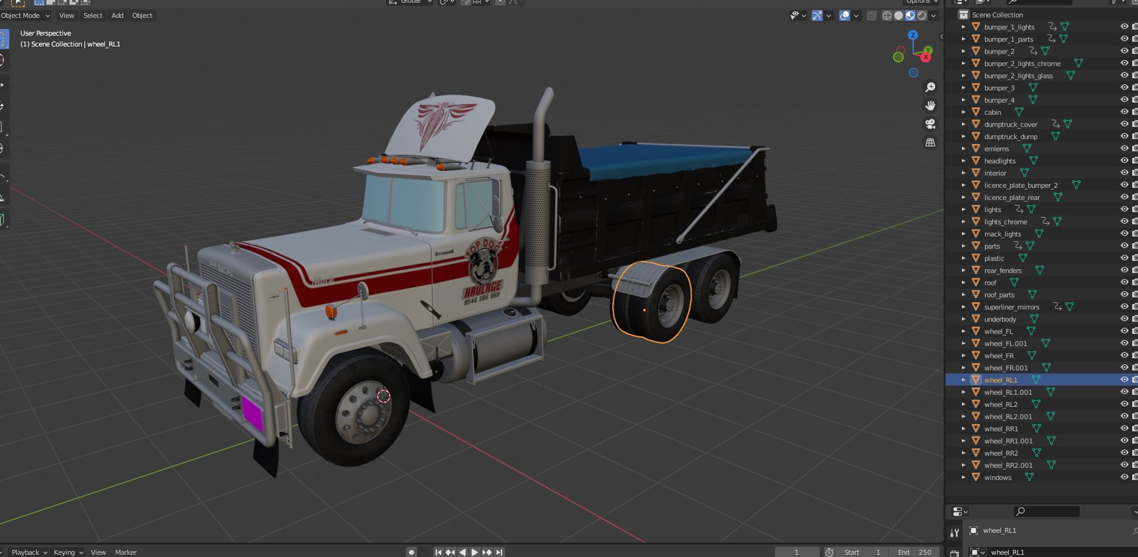
Task: Click the Start frame field
Action: pos(863,552)
